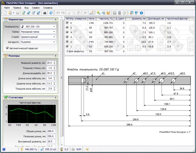Uncheck hole 6 (C#6) checkbox

(67, 23)
